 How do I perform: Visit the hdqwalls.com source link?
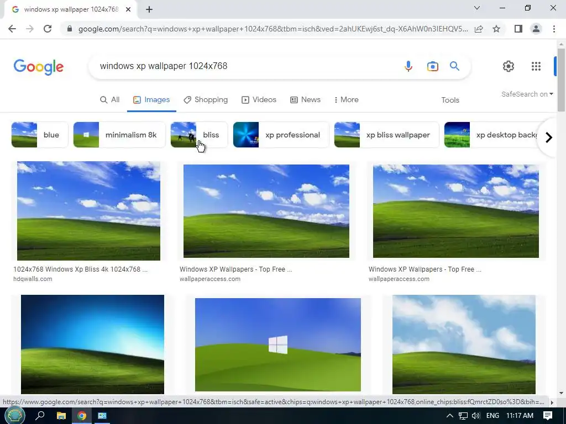(33, 279)
